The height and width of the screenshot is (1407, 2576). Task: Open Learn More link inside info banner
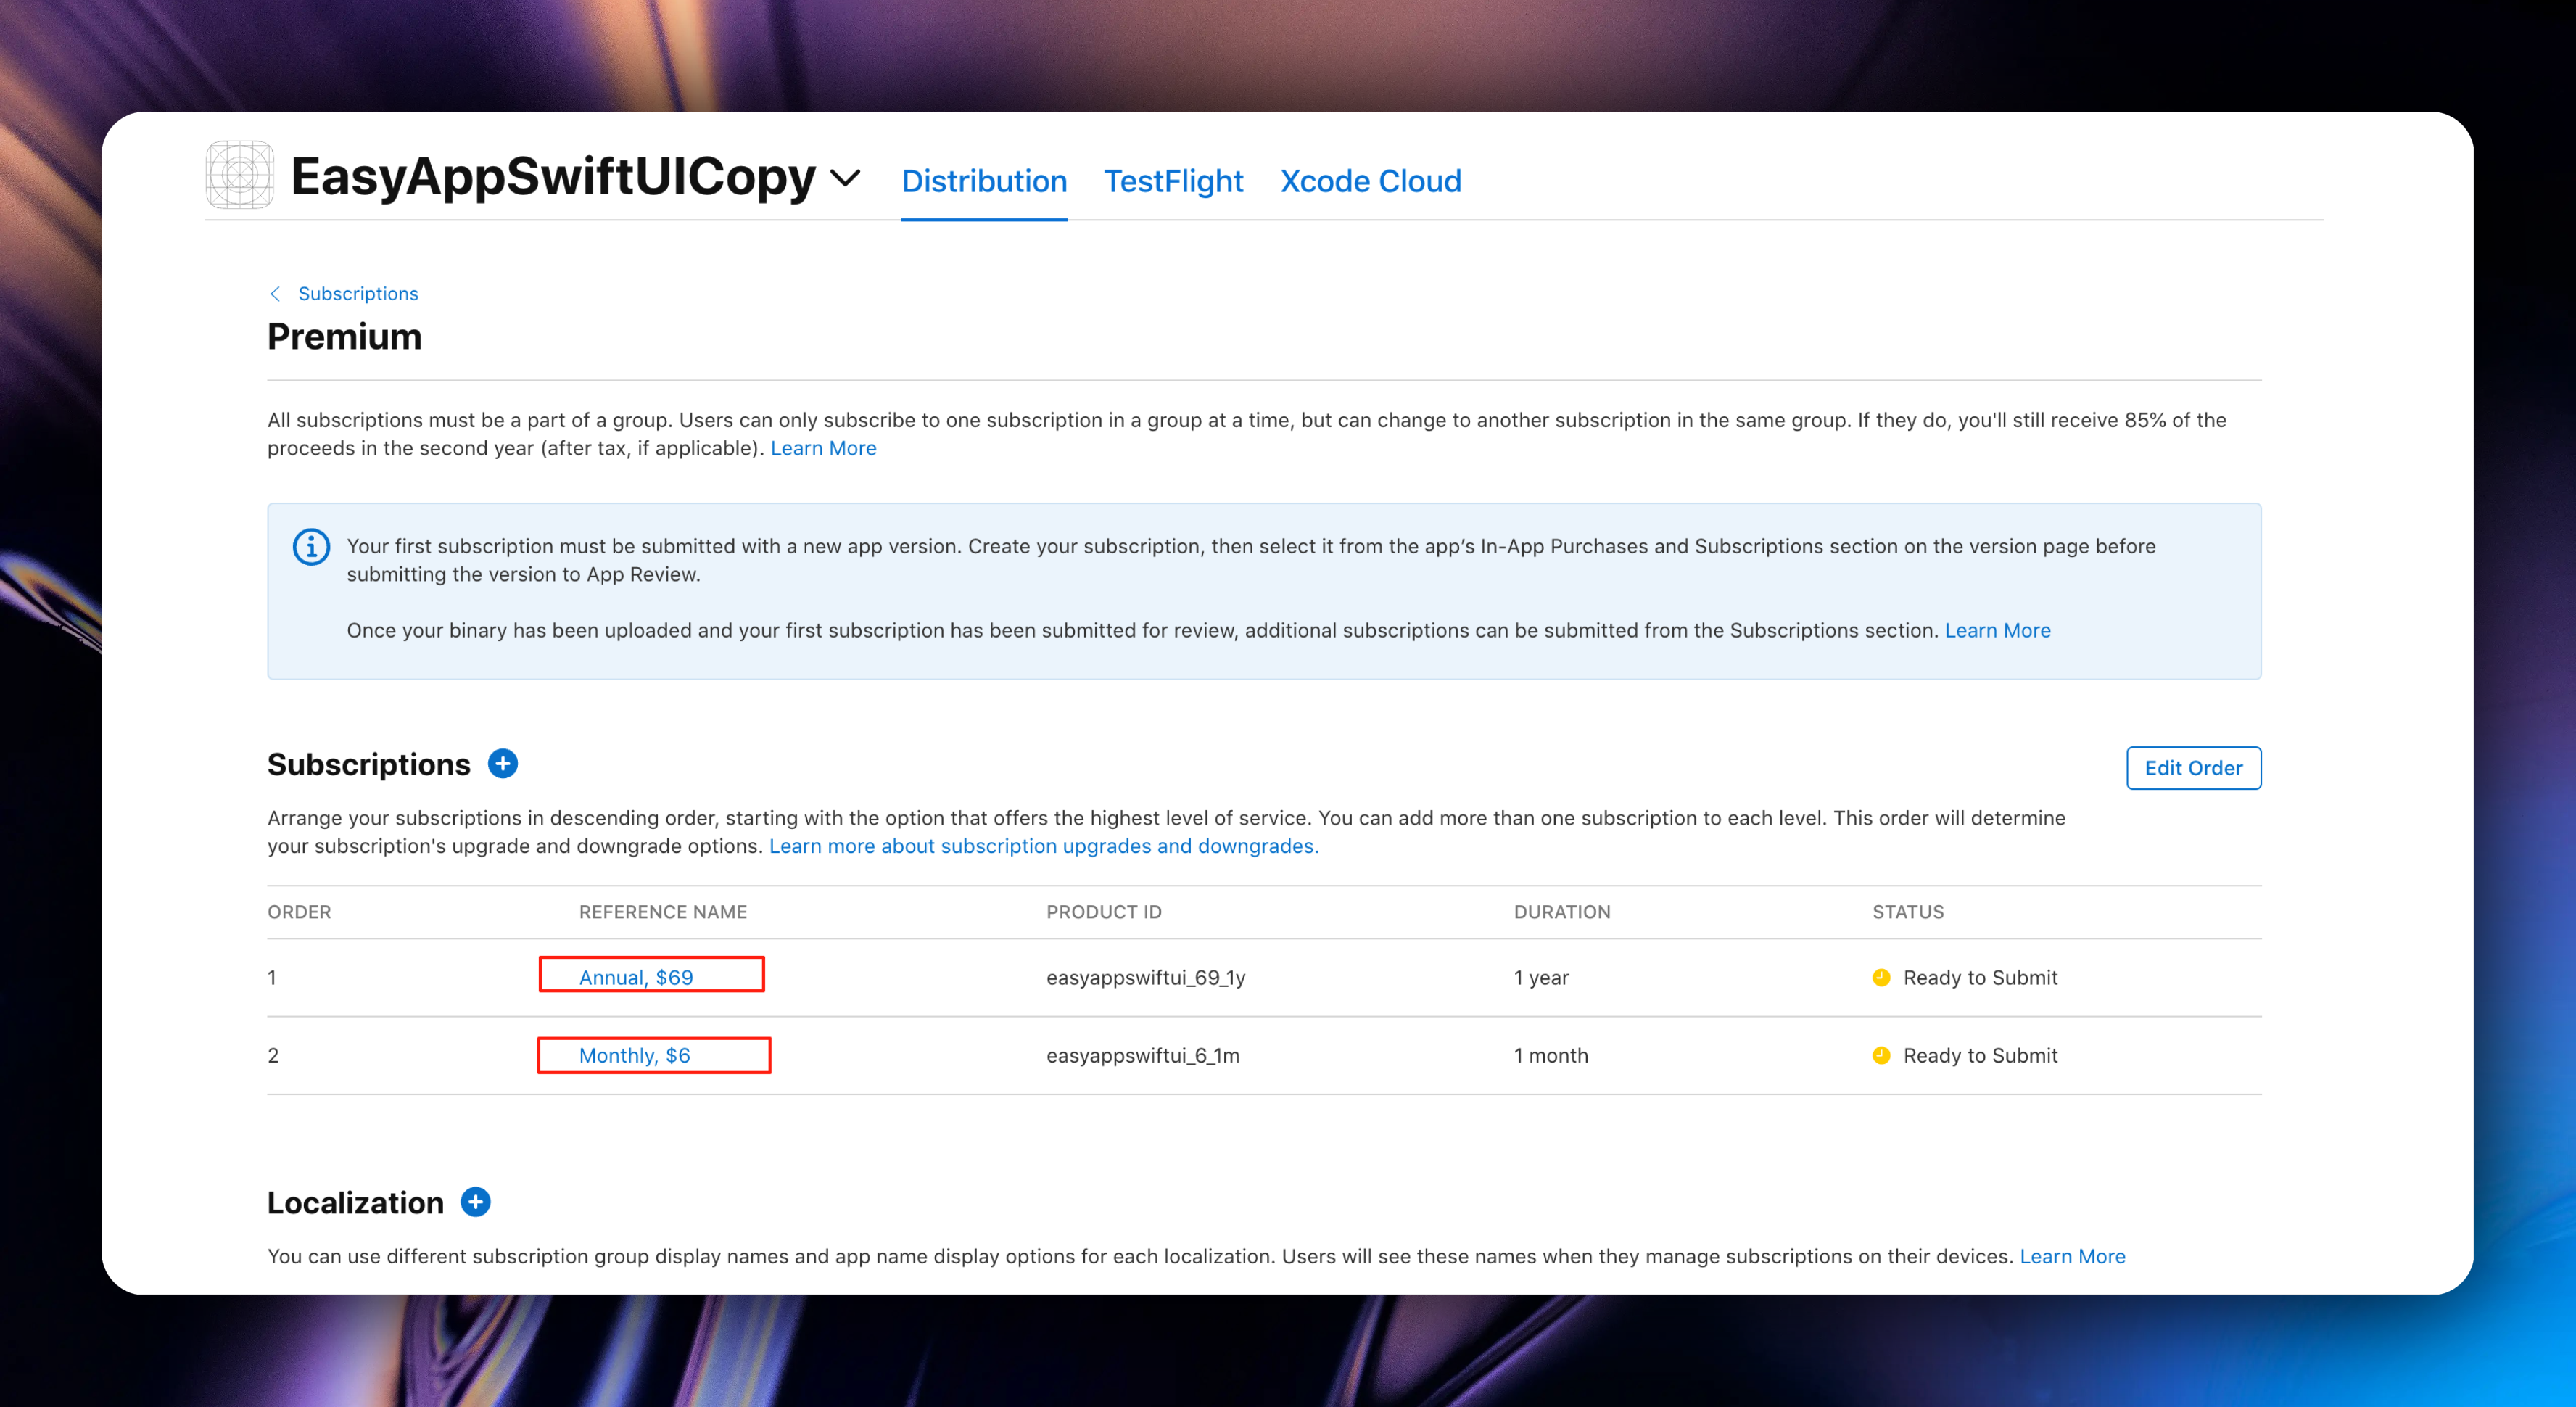[x=1997, y=630]
